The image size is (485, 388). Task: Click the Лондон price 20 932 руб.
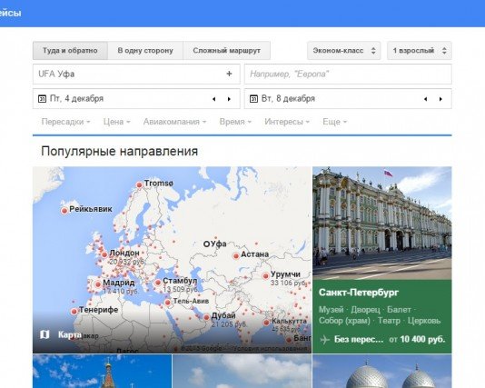click(x=127, y=262)
